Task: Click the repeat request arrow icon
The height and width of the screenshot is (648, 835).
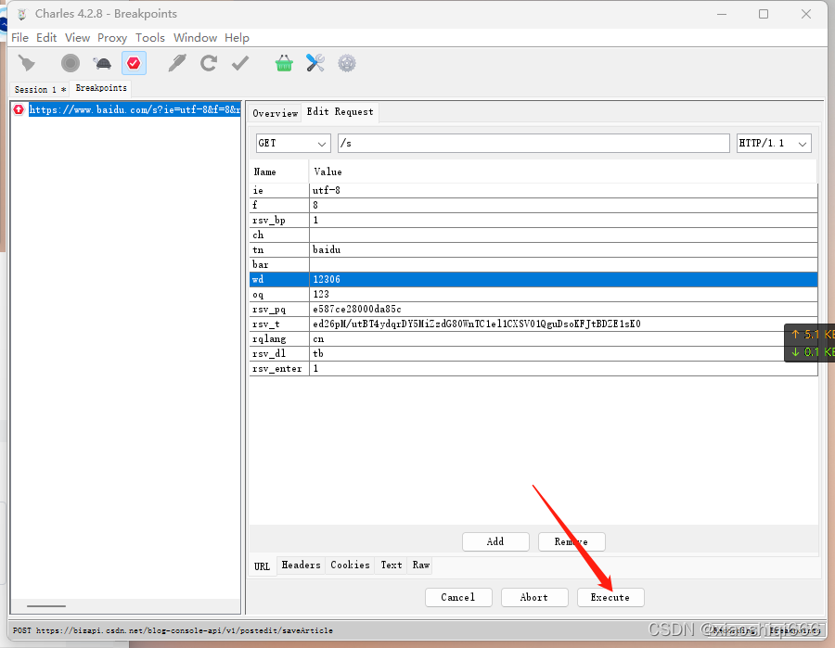Action: 208,63
